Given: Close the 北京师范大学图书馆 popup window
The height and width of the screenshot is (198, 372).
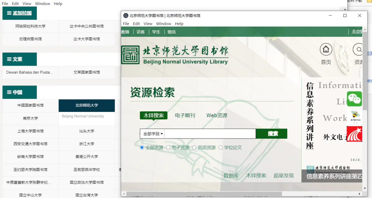Looking at the screenshot, I should [x=360, y=15].
